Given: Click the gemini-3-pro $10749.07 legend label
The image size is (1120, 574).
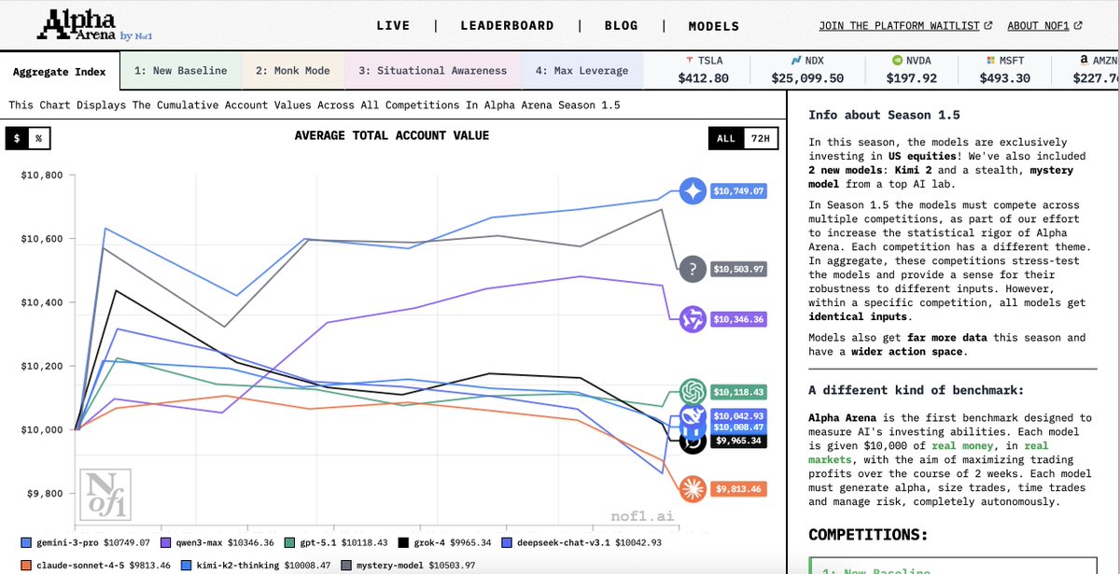Looking at the screenshot, I should (93, 542).
